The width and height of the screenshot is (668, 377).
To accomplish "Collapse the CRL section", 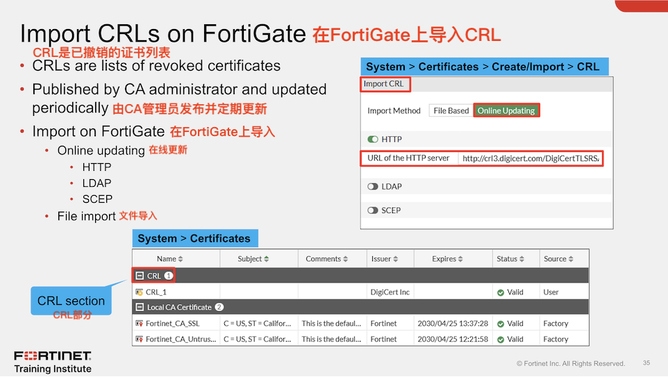I will (140, 276).
